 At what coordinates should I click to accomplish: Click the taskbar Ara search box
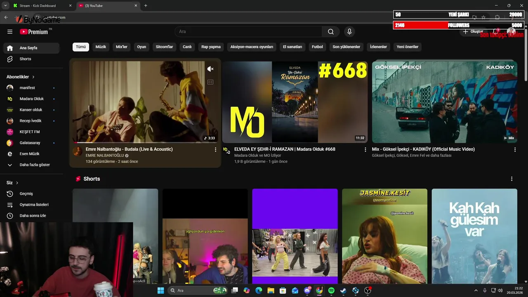(198, 290)
